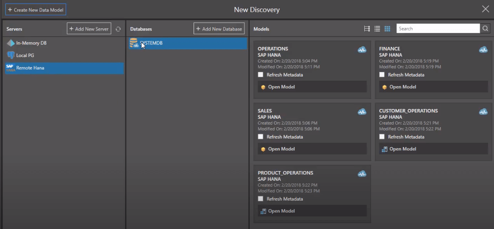Click the FINANCE model title

click(x=389, y=49)
